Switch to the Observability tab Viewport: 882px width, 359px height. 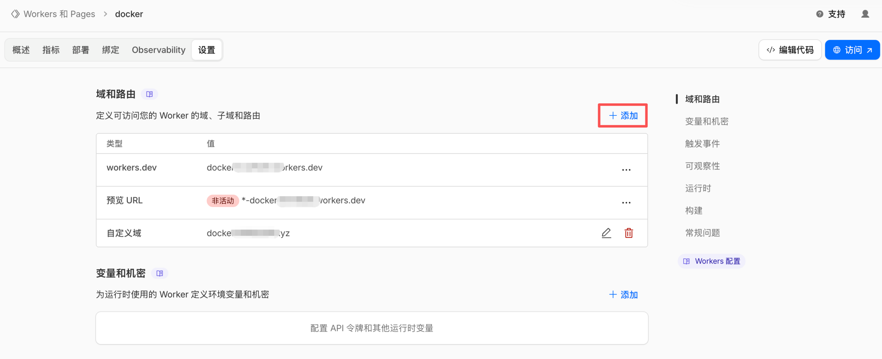click(158, 50)
